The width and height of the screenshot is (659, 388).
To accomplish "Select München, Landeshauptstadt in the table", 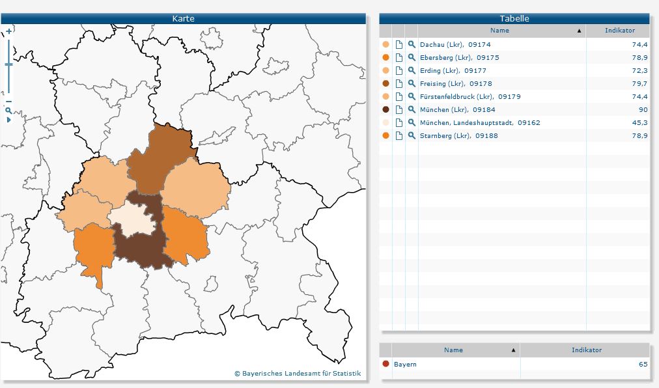I will (x=479, y=122).
